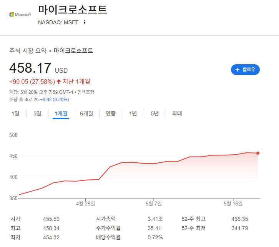Select the 5일 time range tab
The image size is (279, 247).
point(37,113)
